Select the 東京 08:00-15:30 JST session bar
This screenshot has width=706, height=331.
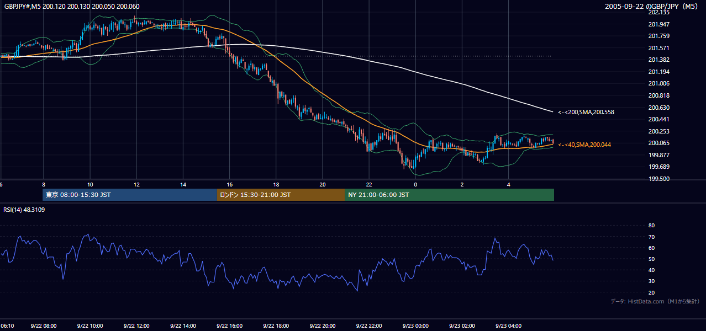coord(130,195)
